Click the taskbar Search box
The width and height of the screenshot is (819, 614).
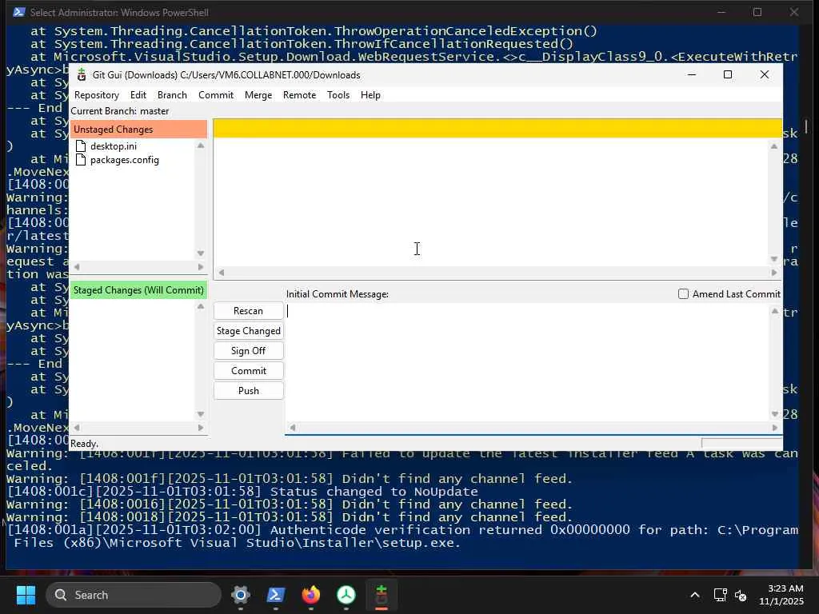[x=134, y=595]
